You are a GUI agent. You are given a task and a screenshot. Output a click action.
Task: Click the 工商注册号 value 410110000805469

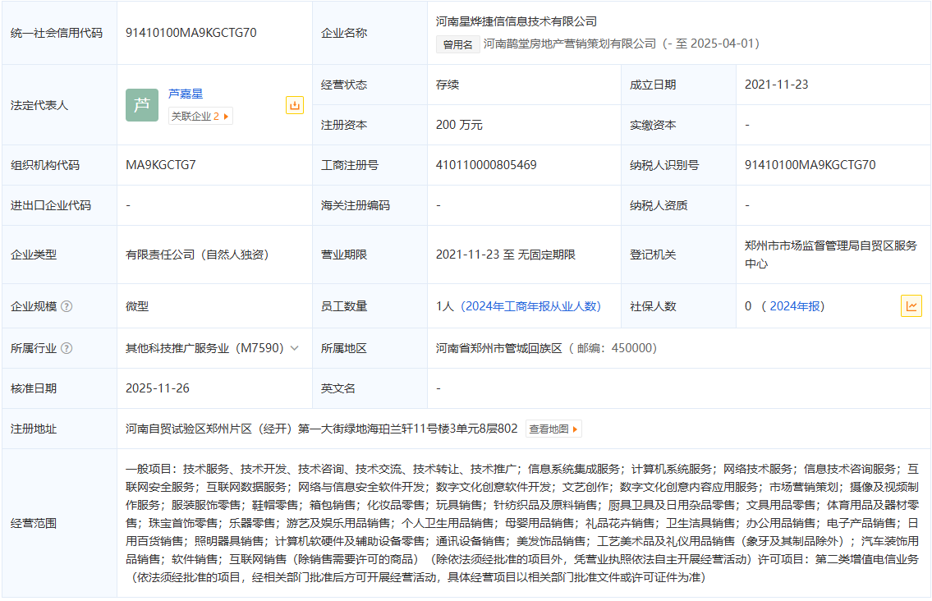(x=486, y=165)
